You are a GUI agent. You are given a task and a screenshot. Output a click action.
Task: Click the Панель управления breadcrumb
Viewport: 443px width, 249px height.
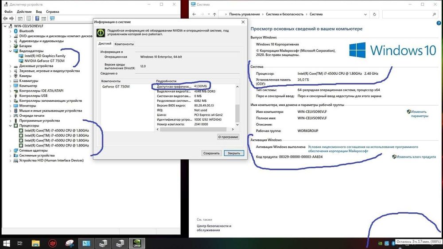pyautogui.click(x=244, y=14)
